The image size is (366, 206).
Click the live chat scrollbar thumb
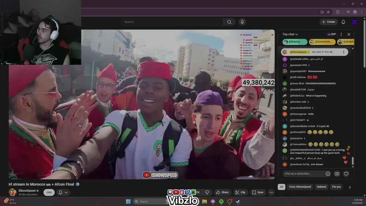(353, 161)
